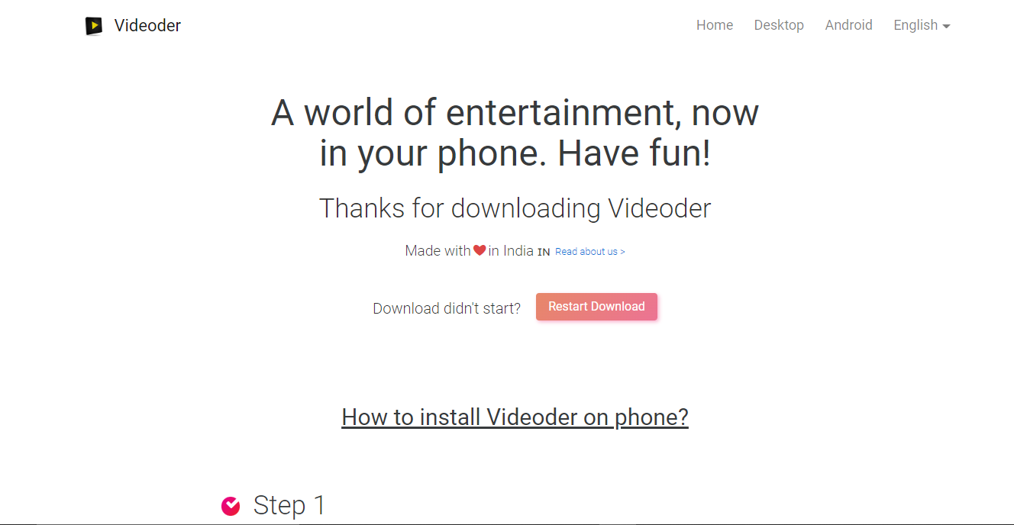Click the 'Step 1' heading
The height and width of the screenshot is (525, 1014).
coord(289,505)
